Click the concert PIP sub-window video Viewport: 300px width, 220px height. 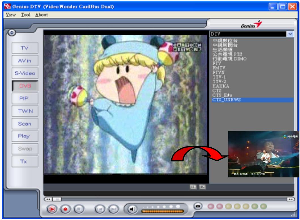[x=264, y=154]
